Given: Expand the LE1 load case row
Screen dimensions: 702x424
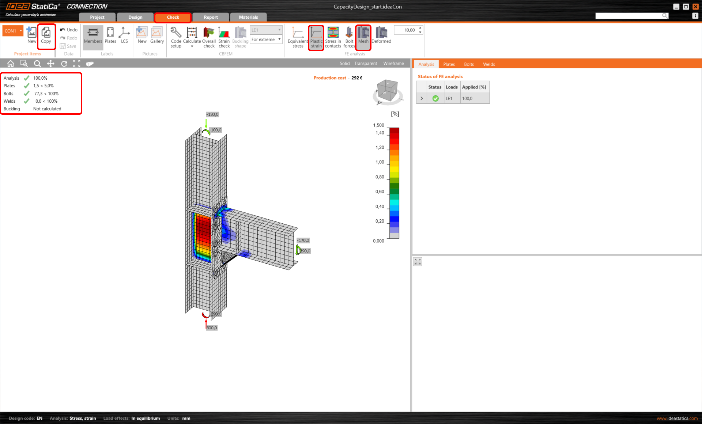Looking at the screenshot, I should click(421, 98).
